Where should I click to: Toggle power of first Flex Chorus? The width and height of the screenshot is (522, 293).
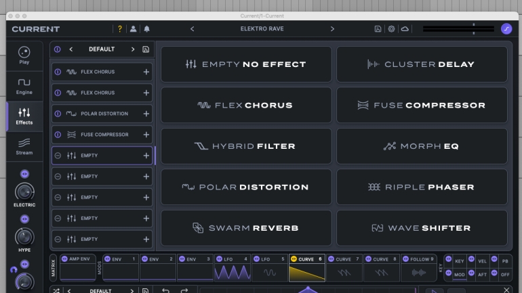(x=58, y=72)
